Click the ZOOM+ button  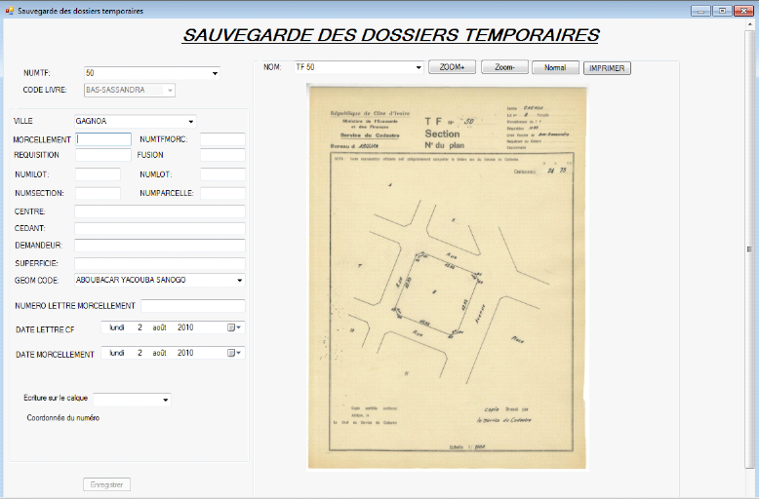click(451, 68)
